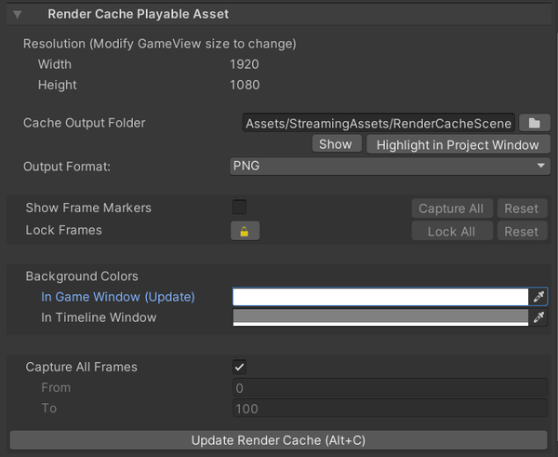Click Reset in the Lock Frames row
Viewport: 558px width, 457px height.
(521, 231)
